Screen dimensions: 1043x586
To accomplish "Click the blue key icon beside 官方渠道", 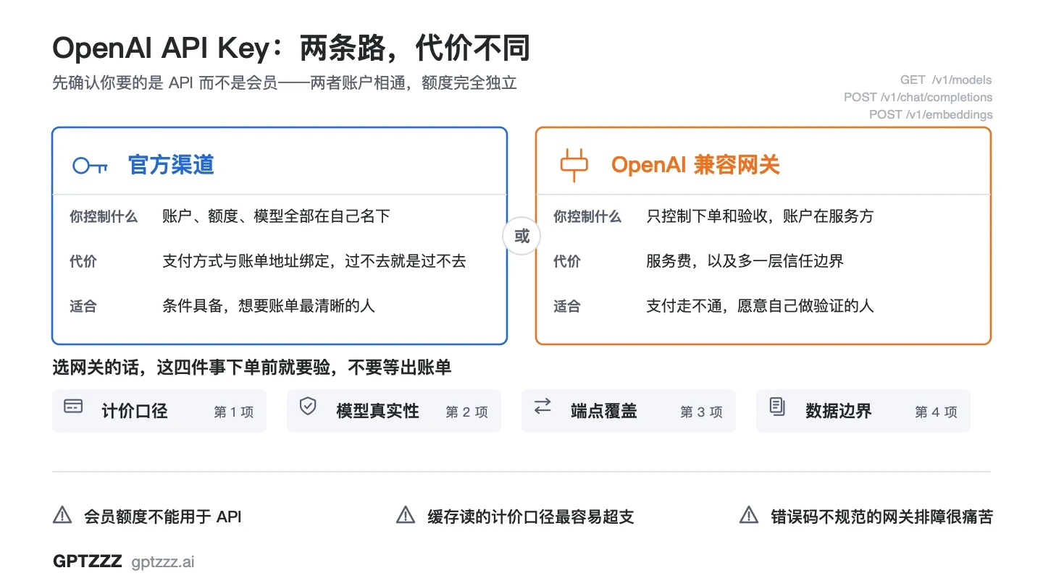I will click(x=90, y=166).
